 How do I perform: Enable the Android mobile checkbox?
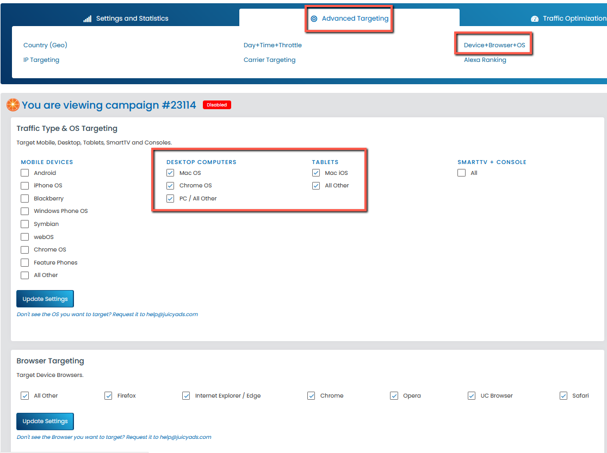pyautogui.click(x=25, y=173)
